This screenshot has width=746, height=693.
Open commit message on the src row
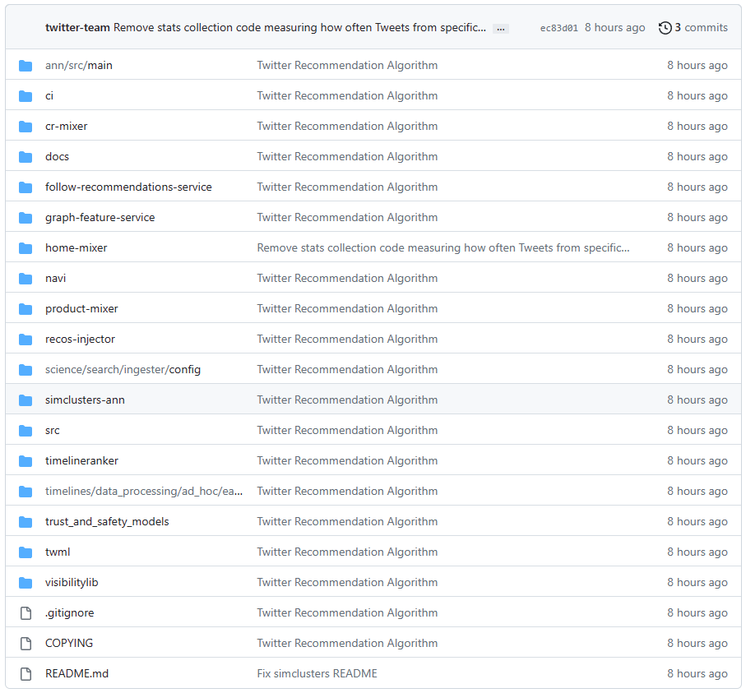pos(347,431)
